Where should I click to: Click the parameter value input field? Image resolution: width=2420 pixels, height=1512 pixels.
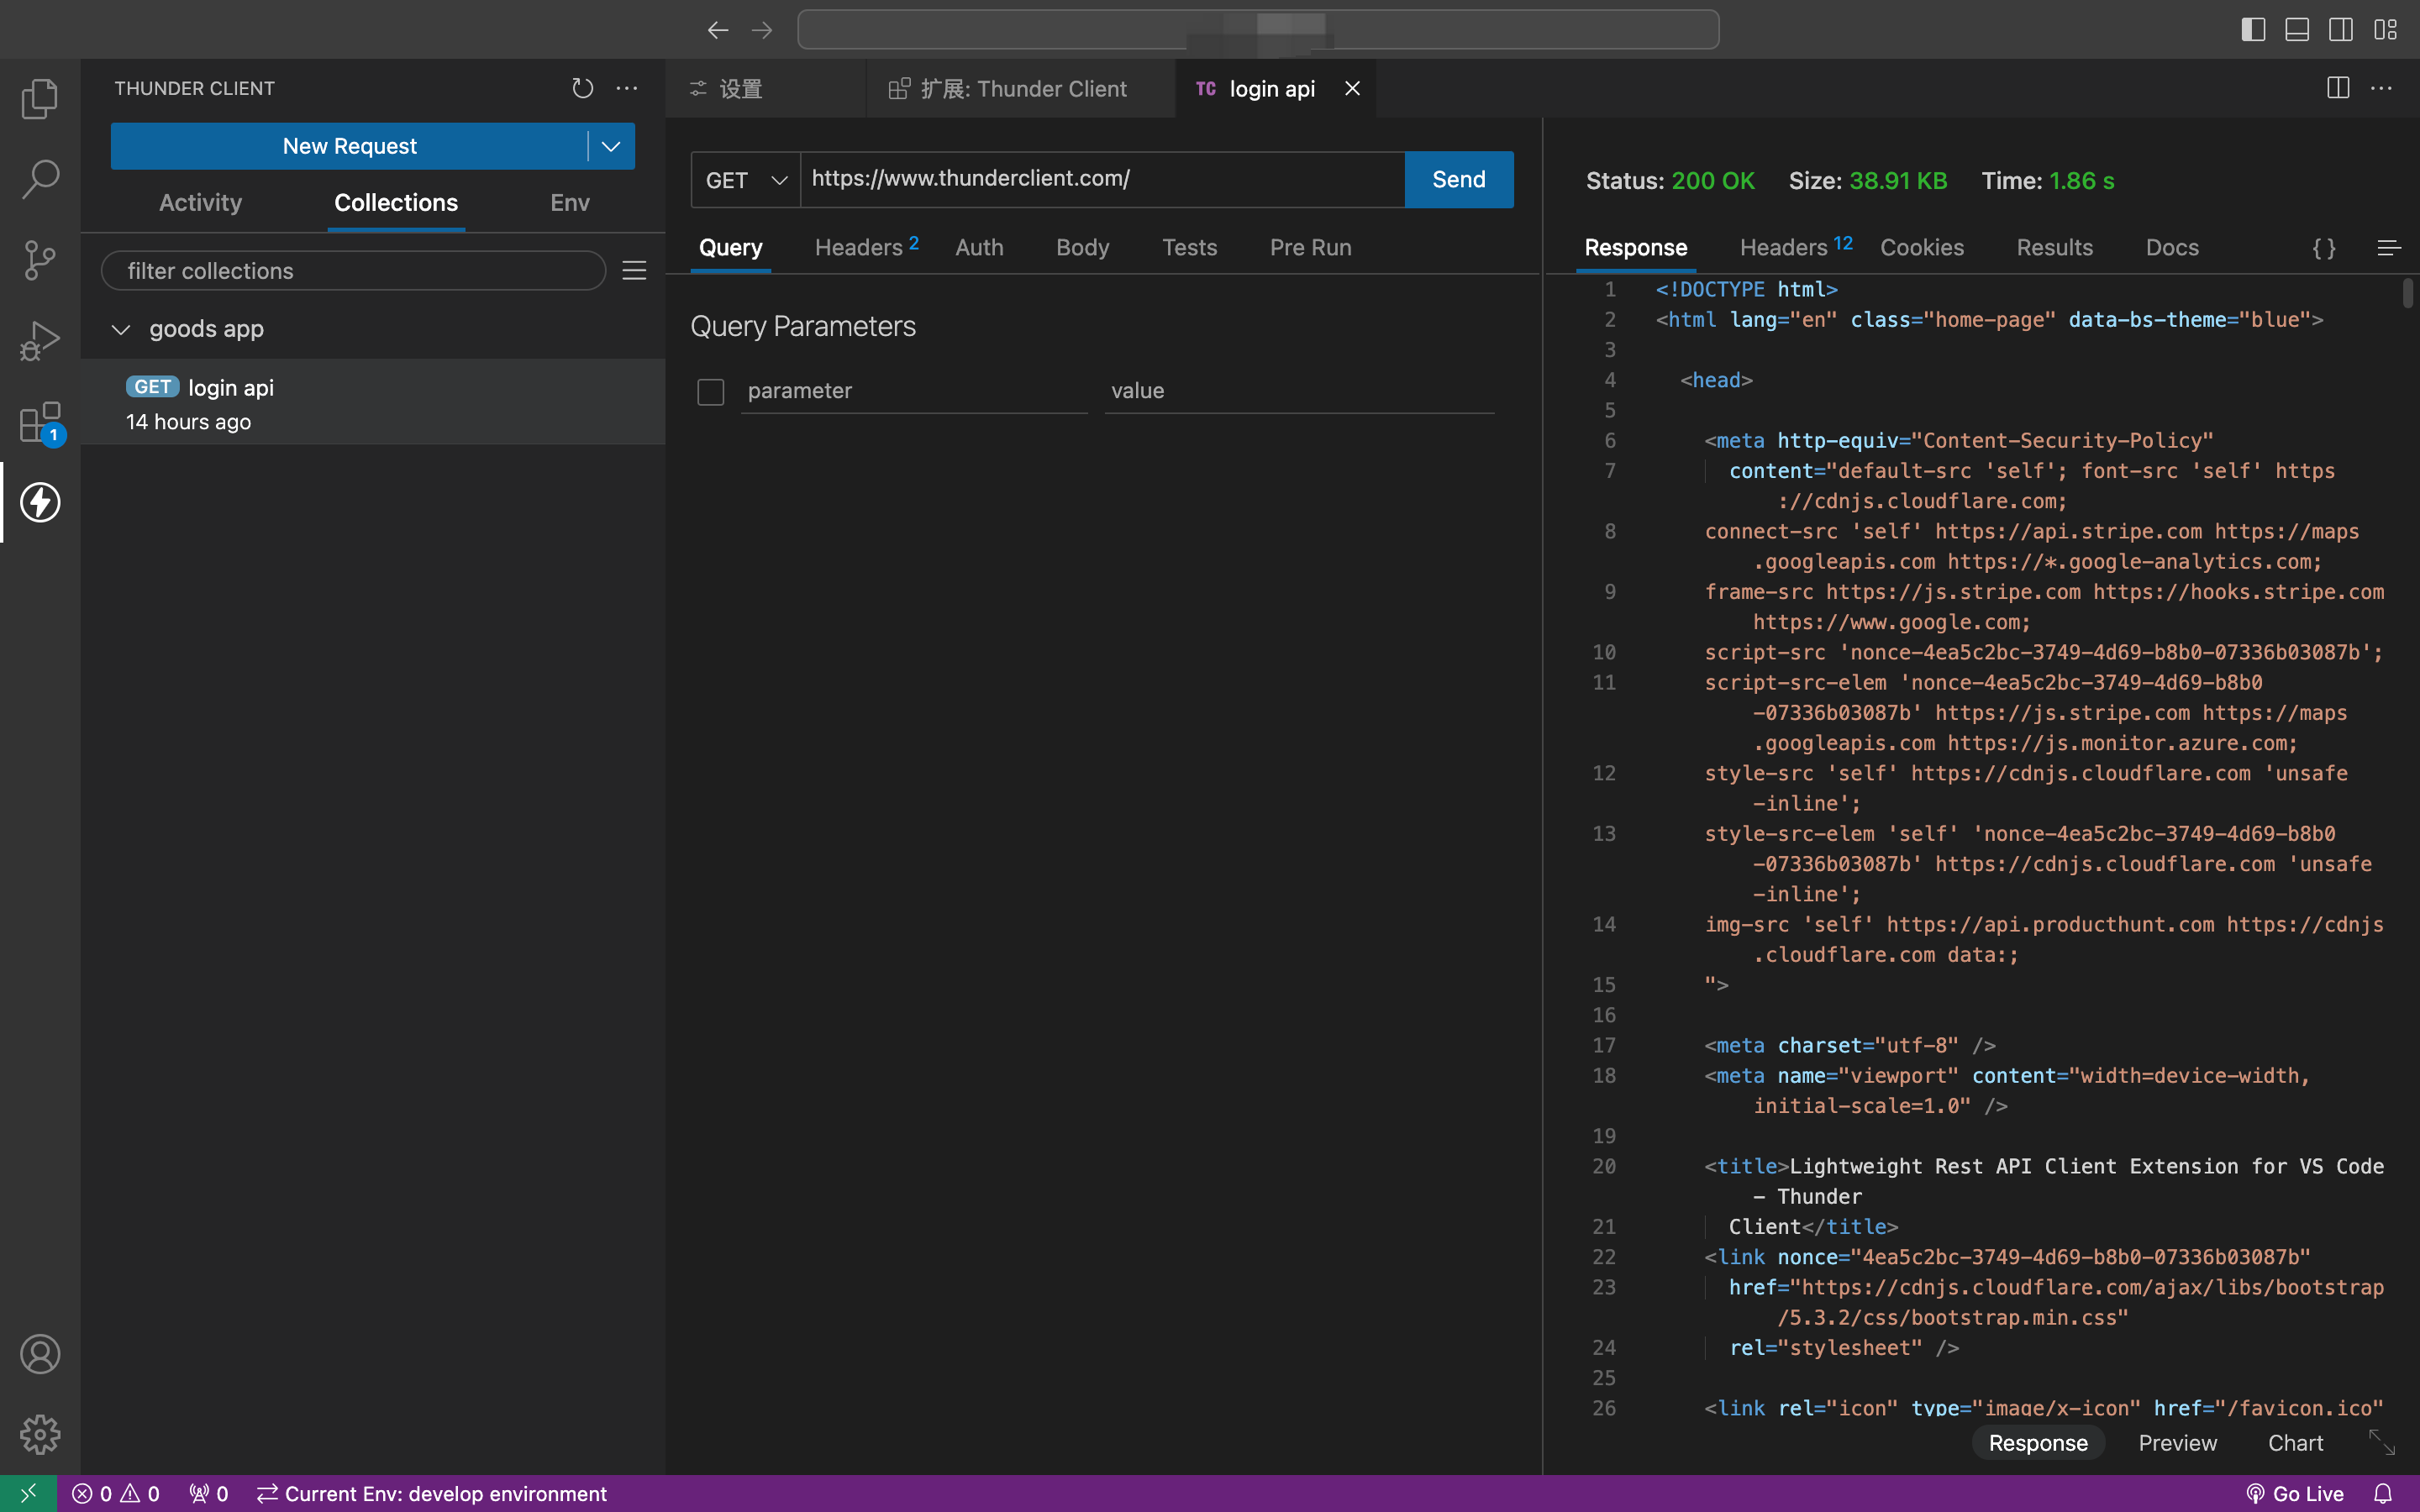point(1299,392)
